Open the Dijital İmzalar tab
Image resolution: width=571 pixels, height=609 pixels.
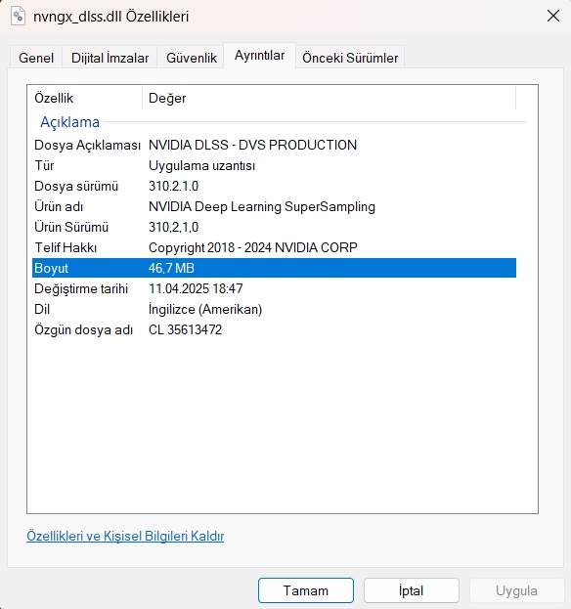[110, 58]
